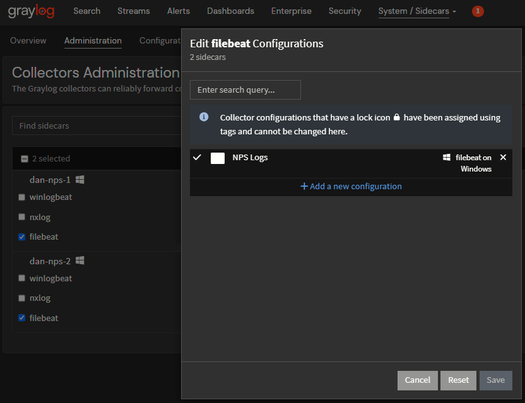
Task: Open the red notification badge
Action: click(478, 11)
